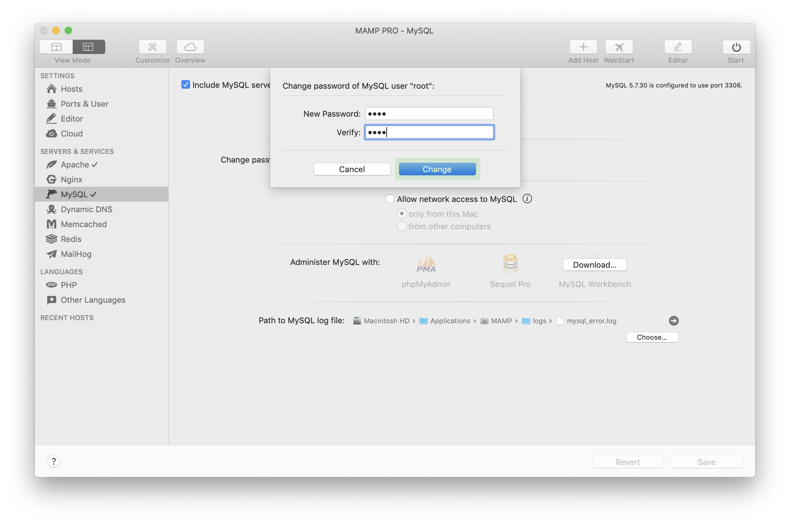
Task: Select Sequel Pro as MySQL administrator
Action: (510, 263)
